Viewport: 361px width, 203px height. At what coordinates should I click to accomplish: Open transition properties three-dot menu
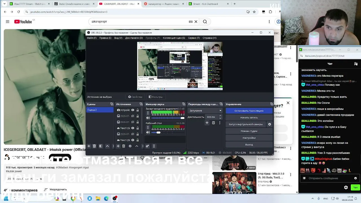pyautogui.click(x=220, y=123)
